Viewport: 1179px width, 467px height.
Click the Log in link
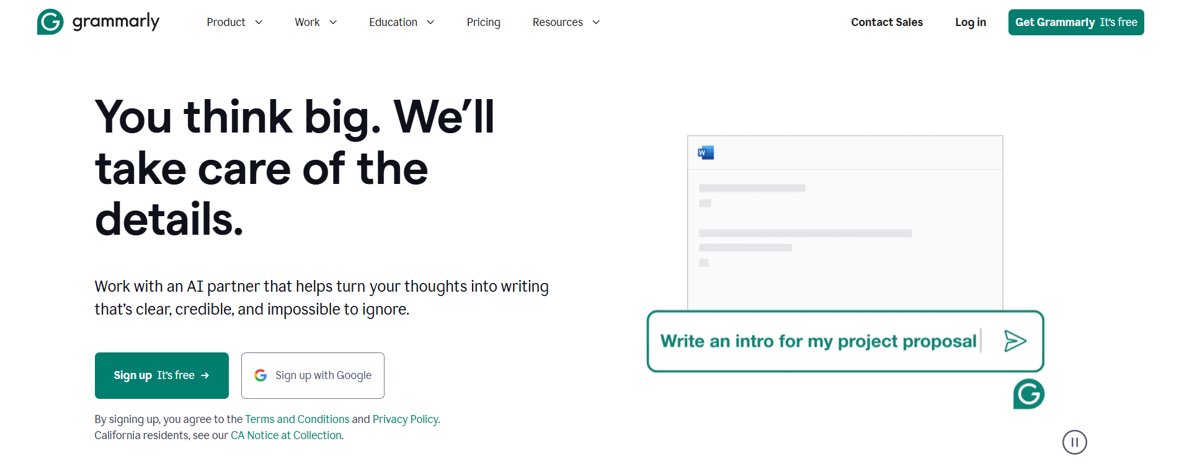970,22
